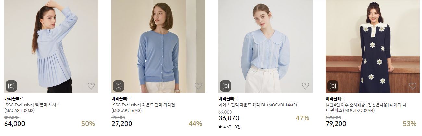Toggle the wishlist heart on lace pintuck blouse
The height and width of the screenshot is (136, 422).
(305, 86)
